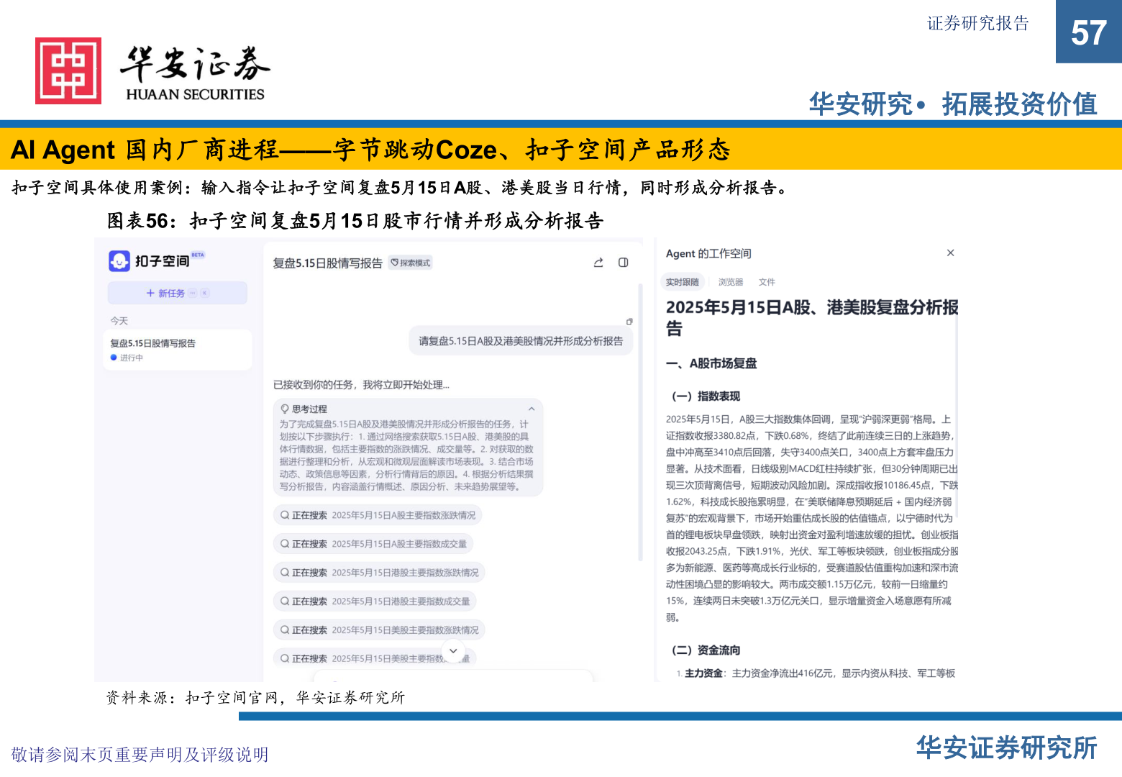Click the subheading (二)资金流向
Screen dimensions: 1122x777
tap(706, 650)
